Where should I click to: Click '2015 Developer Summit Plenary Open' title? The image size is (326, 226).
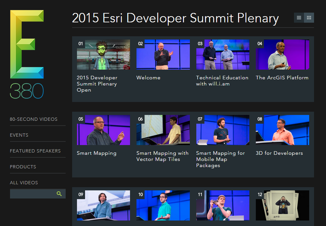(97, 84)
